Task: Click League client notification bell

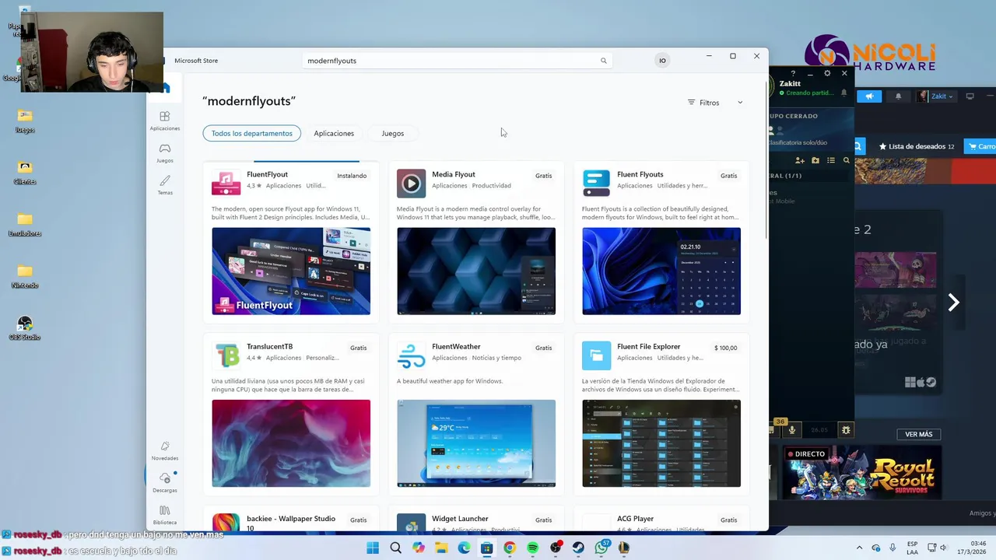Action: (x=843, y=93)
